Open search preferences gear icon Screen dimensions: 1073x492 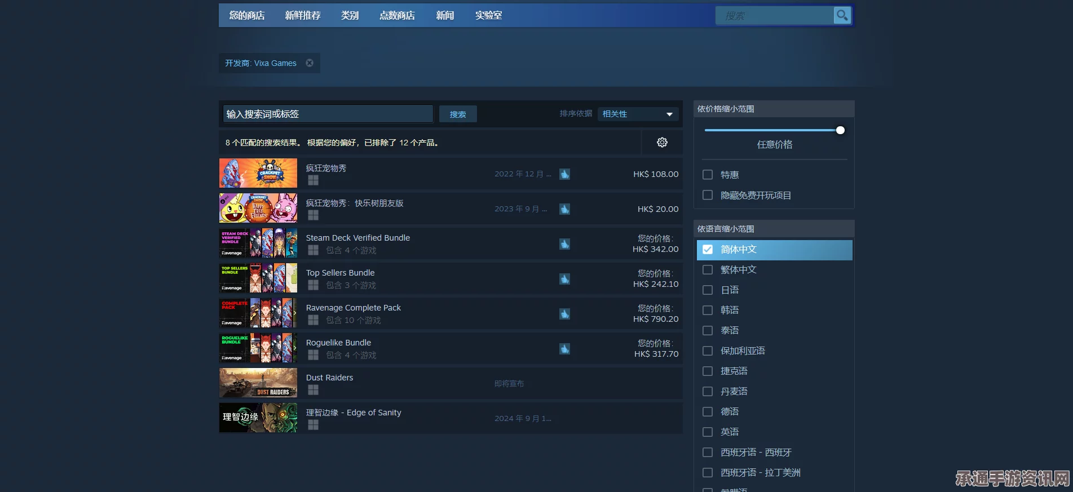pyautogui.click(x=662, y=143)
